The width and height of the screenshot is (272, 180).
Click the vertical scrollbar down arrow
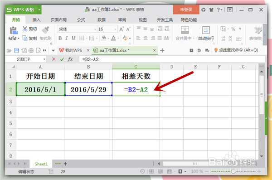pyautogui.click(x=262, y=156)
